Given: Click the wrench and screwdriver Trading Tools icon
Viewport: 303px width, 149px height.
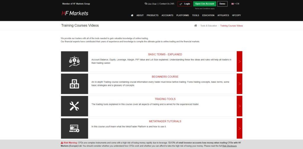Looking at the screenshot, I should [x=74, y=106].
